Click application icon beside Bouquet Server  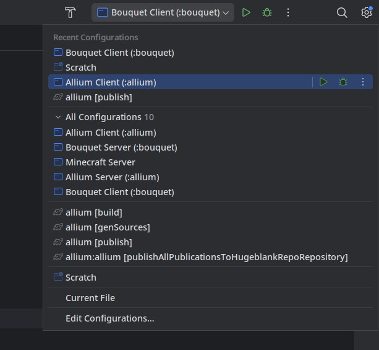(58, 147)
